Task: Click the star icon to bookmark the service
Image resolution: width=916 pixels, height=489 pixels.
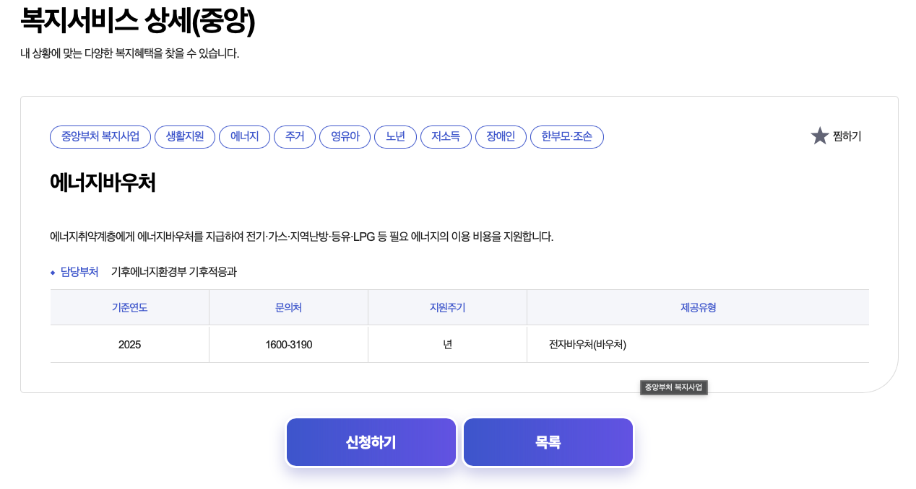Action: [819, 136]
